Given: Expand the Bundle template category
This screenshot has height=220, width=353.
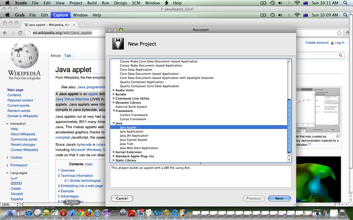Looking at the screenshot, I should [114, 94].
